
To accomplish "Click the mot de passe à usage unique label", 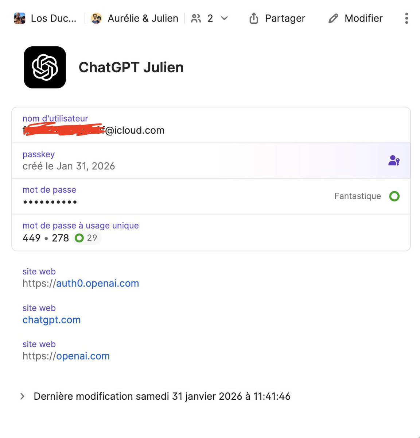I will [81, 226].
